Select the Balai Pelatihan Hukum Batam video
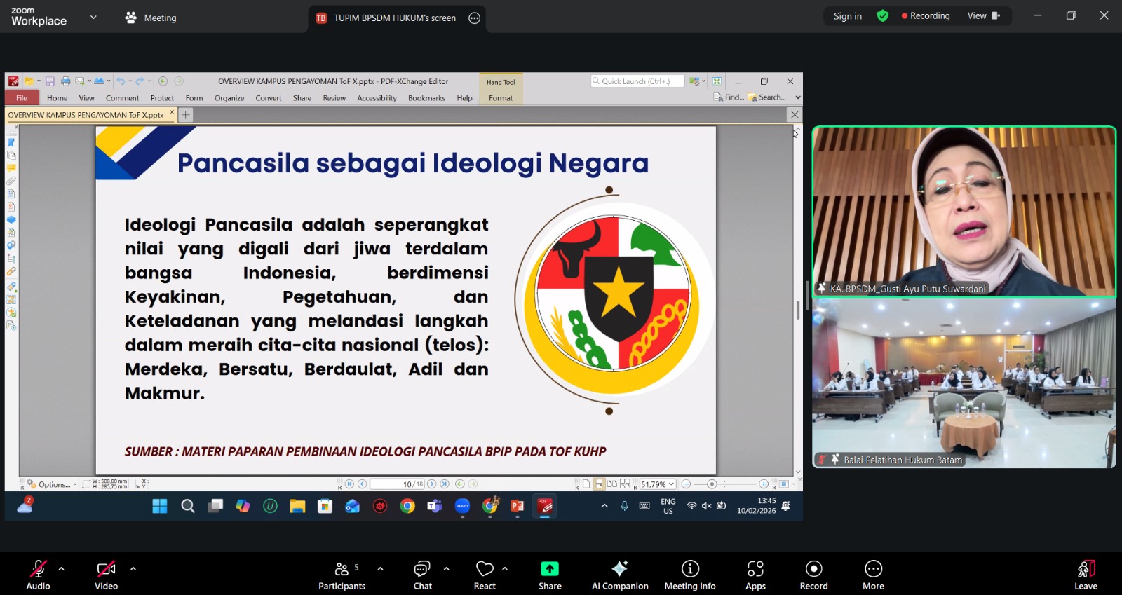Viewport: 1122px width, 595px height. (x=964, y=384)
